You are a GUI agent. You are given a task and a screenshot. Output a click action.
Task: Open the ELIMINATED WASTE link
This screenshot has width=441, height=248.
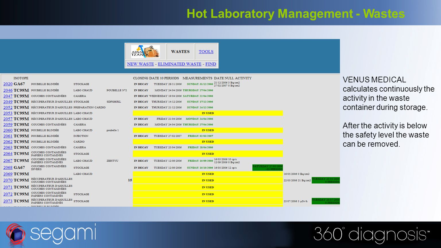(179, 64)
